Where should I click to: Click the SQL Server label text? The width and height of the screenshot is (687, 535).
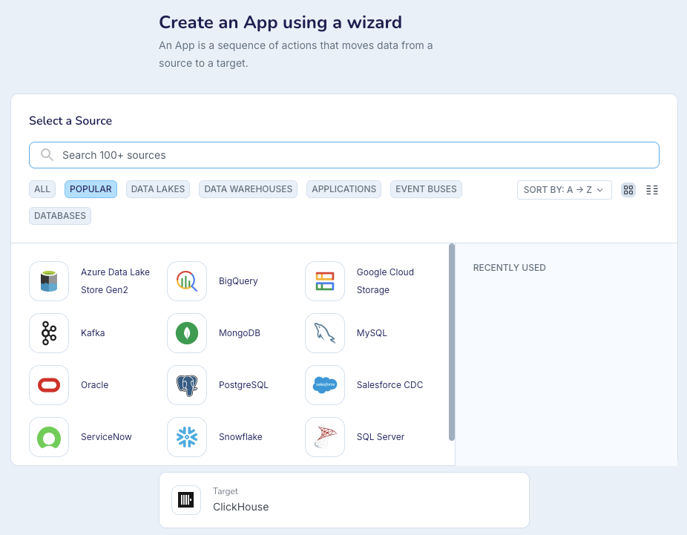coord(381,437)
